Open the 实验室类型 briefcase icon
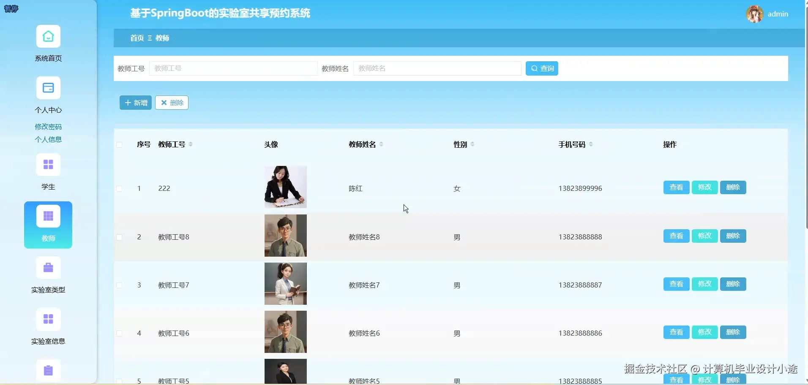 (48, 268)
